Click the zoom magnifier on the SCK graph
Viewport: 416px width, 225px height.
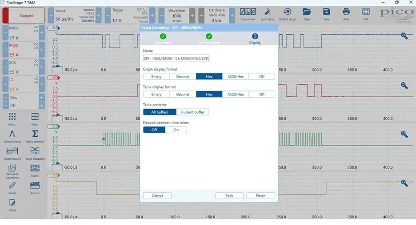tap(404, 134)
